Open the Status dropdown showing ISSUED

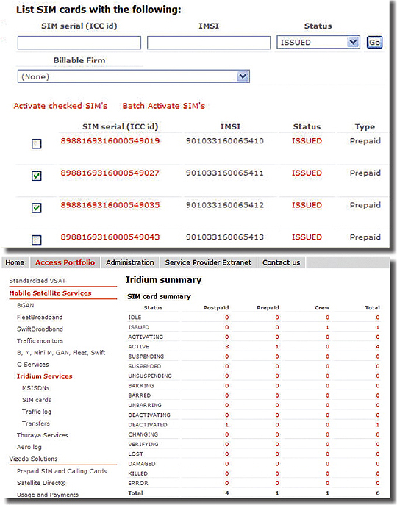point(318,42)
